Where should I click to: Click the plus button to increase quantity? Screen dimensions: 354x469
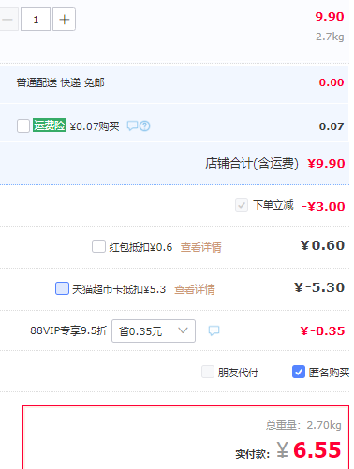pyautogui.click(x=64, y=20)
